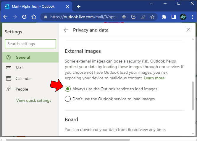197x141 pixels.
Task: Bookmark this page with the star icon
Action: tap(152, 17)
